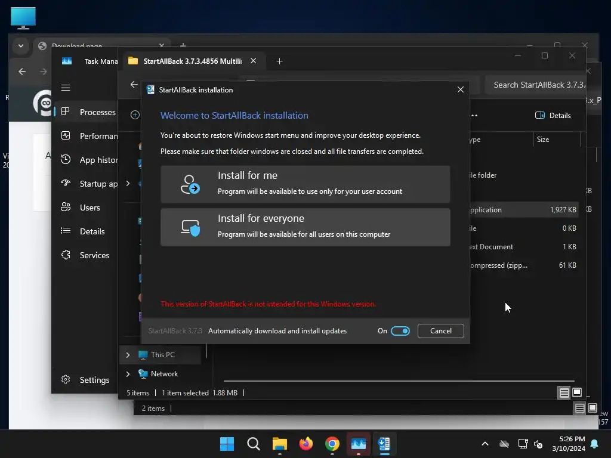Toggle automatic updates switch off
Image resolution: width=611 pixels, height=458 pixels.
(x=400, y=330)
